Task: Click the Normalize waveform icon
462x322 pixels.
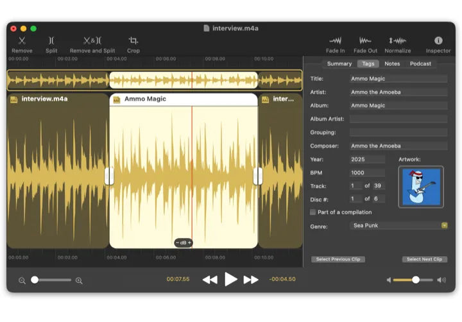Action: [397, 40]
